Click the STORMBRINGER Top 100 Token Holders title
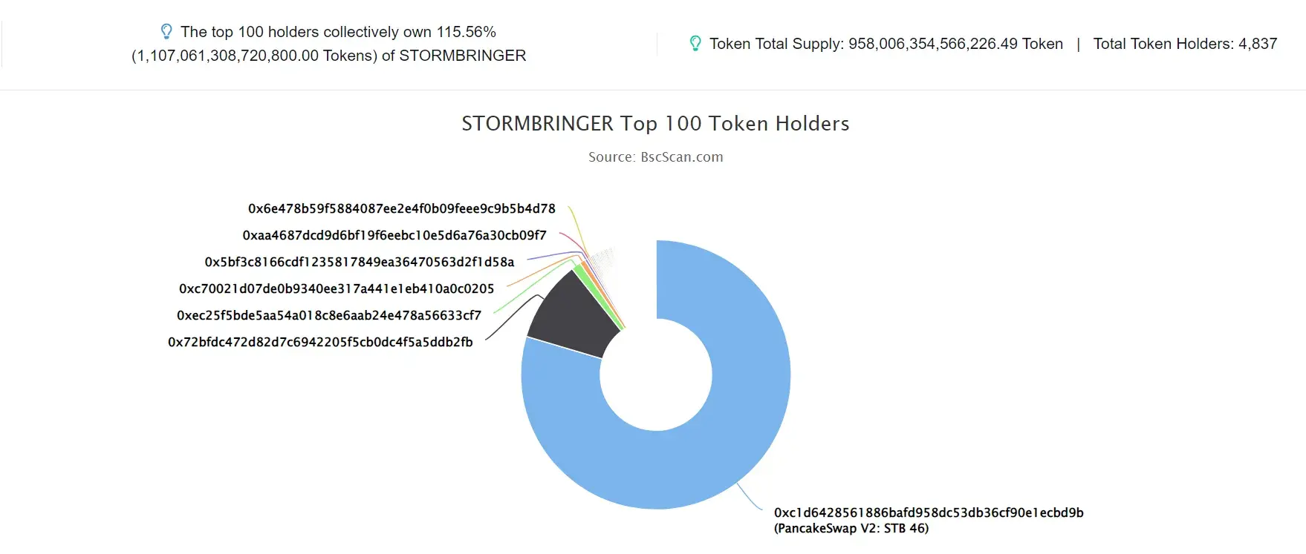 click(x=655, y=123)
